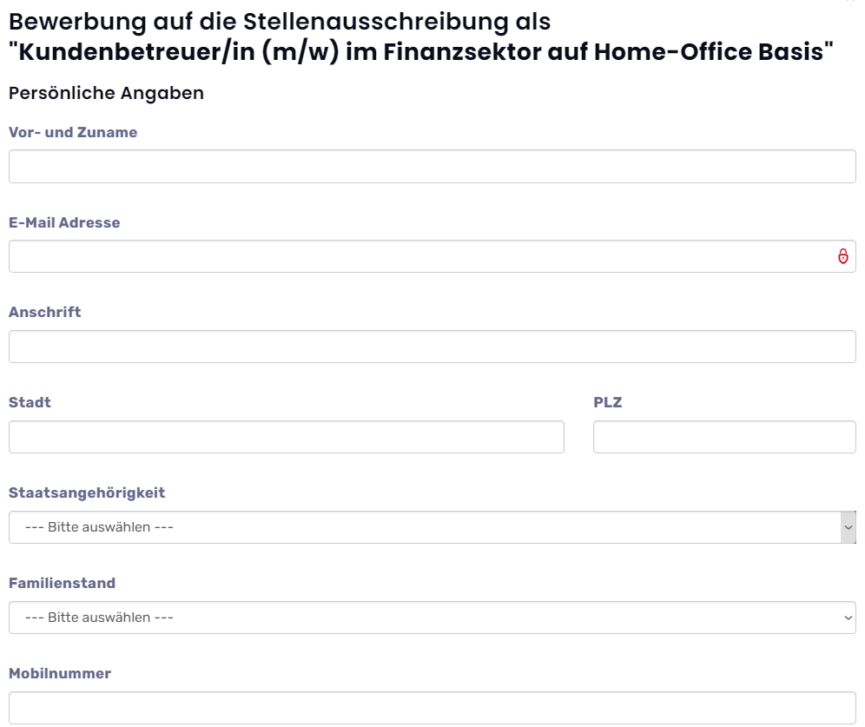Screen dimensions: 865x727
Task: Click the 'Staatsangehörigkeit' label
Action: coord(87,492)
